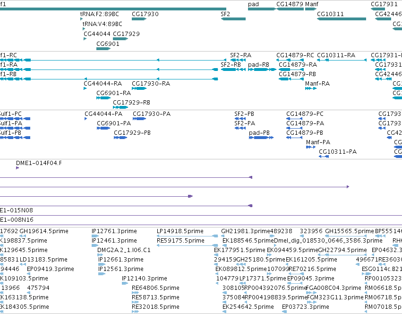The image size is (402, 314).
Task: Select the CG17929-RB transcript
Action: [x=120, y=107]
